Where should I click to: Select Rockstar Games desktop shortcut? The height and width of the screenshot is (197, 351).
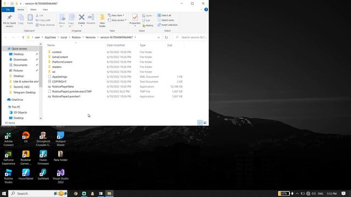point(26,158)
